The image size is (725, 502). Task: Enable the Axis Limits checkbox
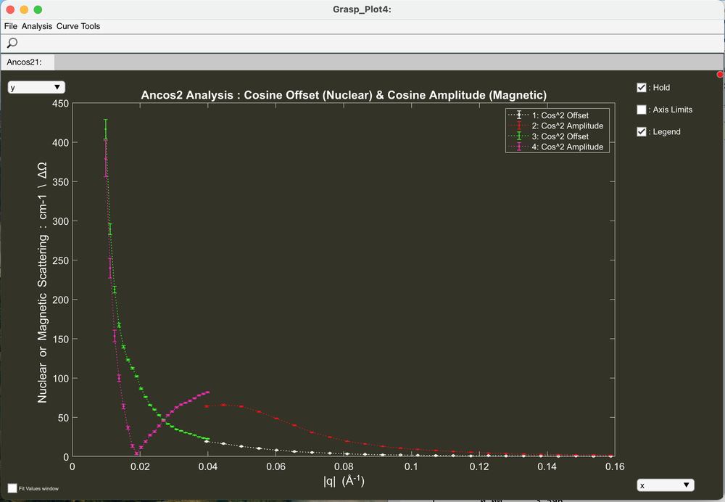tap(641, 110)
